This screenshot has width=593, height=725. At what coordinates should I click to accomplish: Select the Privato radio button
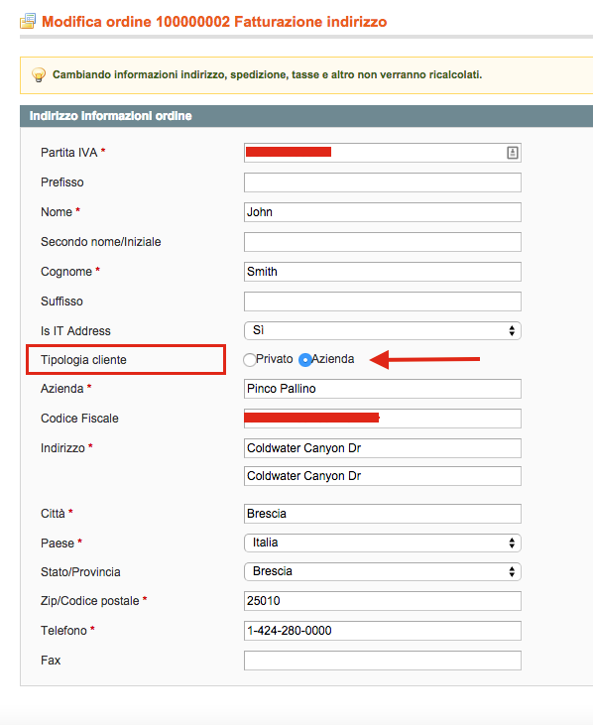click(250, 360)
